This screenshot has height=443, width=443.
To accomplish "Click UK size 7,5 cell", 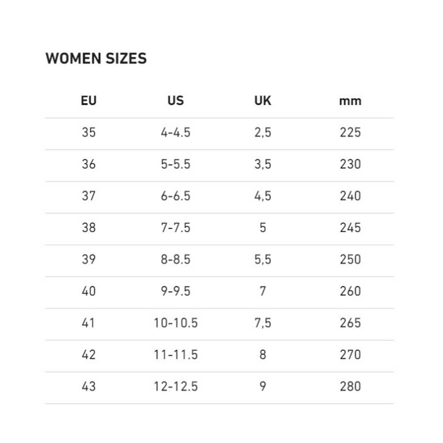I will click(263, 323).
